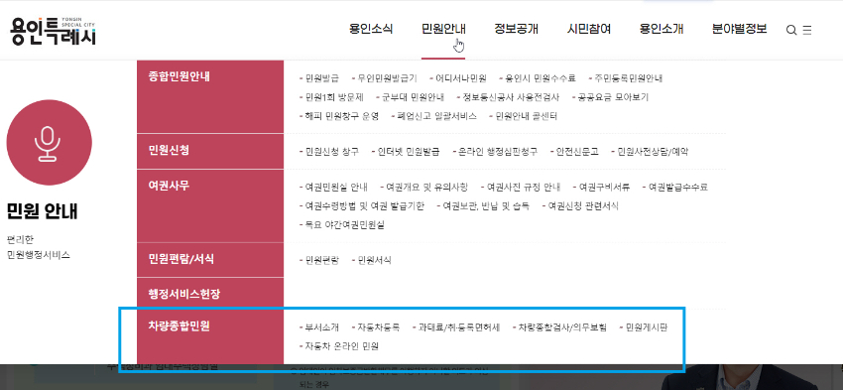The width and height of the screenshot is (843, 390).
Task: Open the 용인소식 top menu
Action: [x=371, y=29]
